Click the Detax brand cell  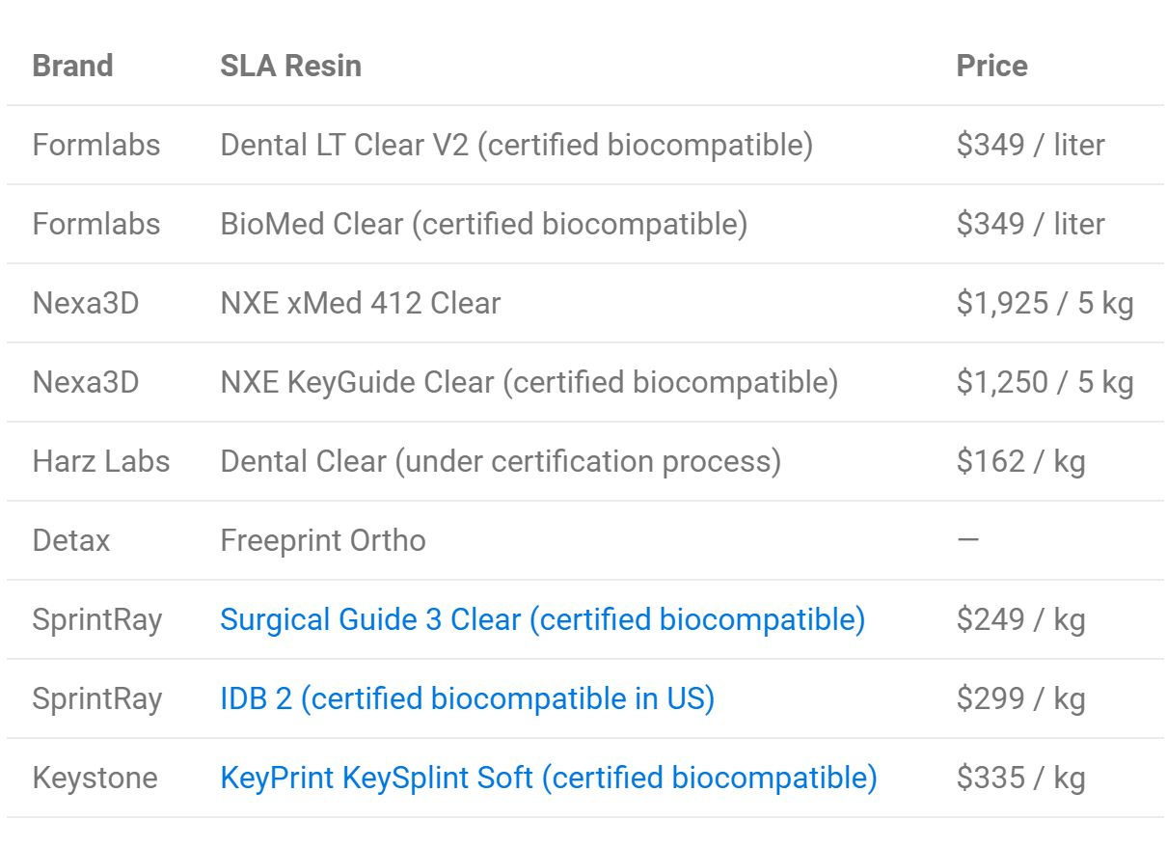tap(71, 540)
